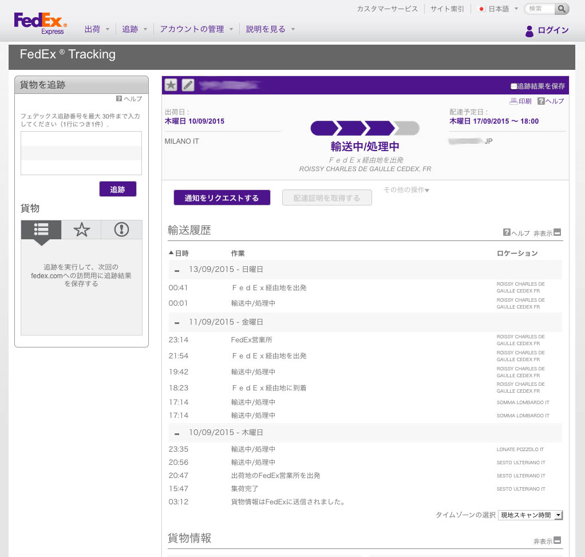Click the tracking number input box
585x557 pixels.
[81, 153]
